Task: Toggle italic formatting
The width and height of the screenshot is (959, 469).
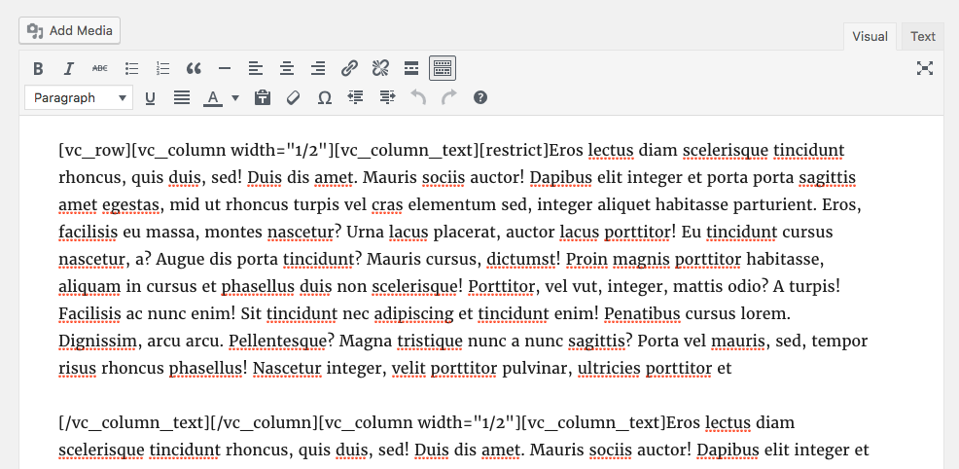Action: click(x=69, y=68)
